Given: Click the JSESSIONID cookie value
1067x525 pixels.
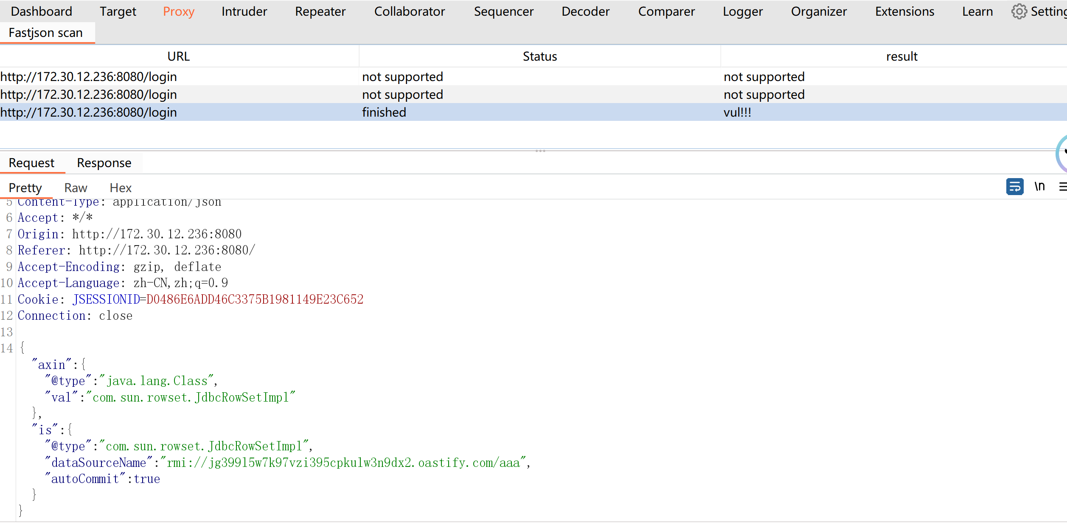Looking at the screenshot, I should pyautogui.click(x=255, y=299).
